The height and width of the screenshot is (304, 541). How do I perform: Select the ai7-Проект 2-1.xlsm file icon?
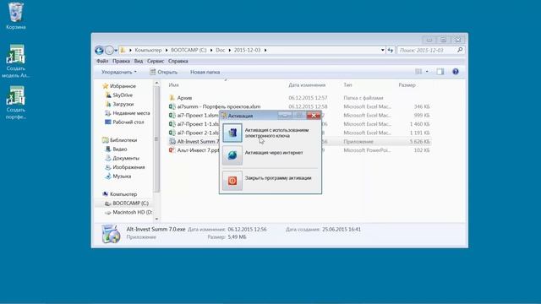click(172, 133)
